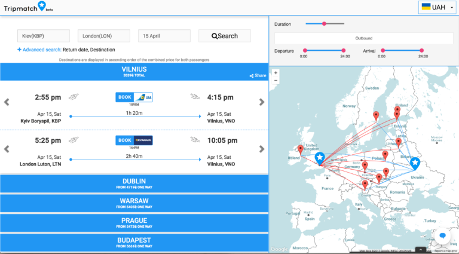The height and width of the screenshot is (254, 459).
Task: Click the Kiev(KBP) origin field
Action: pyautogui.click(x=44, y=36)
